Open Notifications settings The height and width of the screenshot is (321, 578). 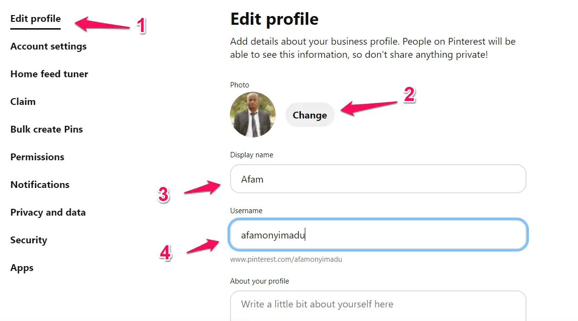(40, 185)
